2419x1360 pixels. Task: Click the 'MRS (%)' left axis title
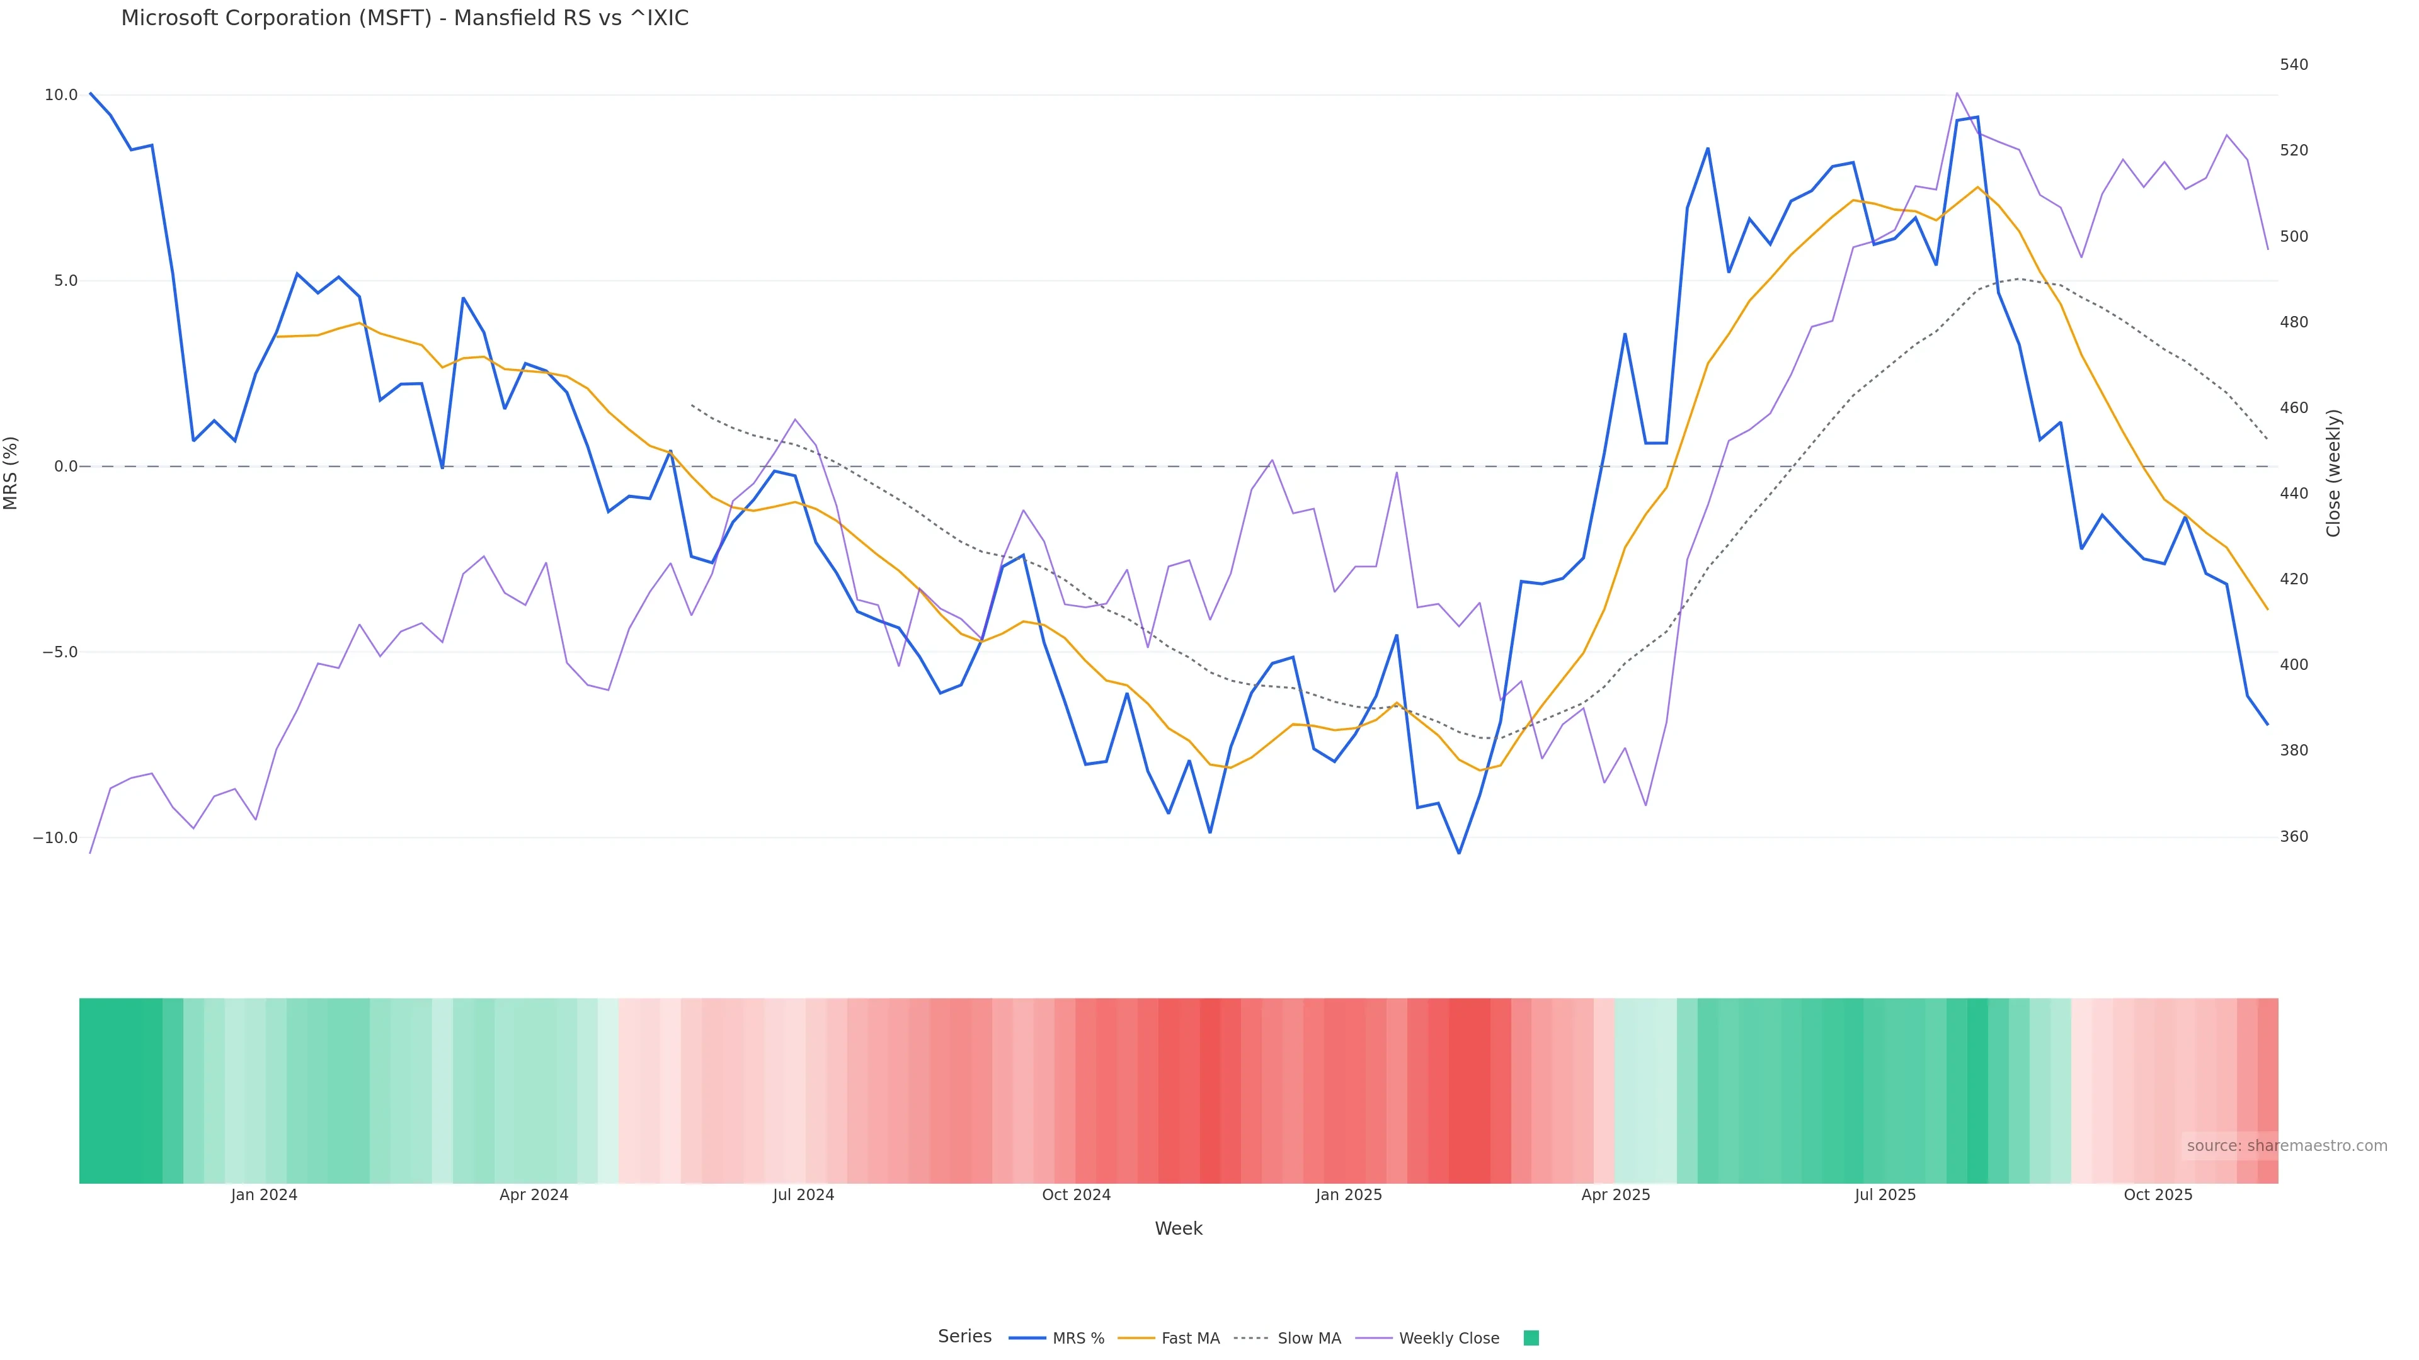(11, 473)
